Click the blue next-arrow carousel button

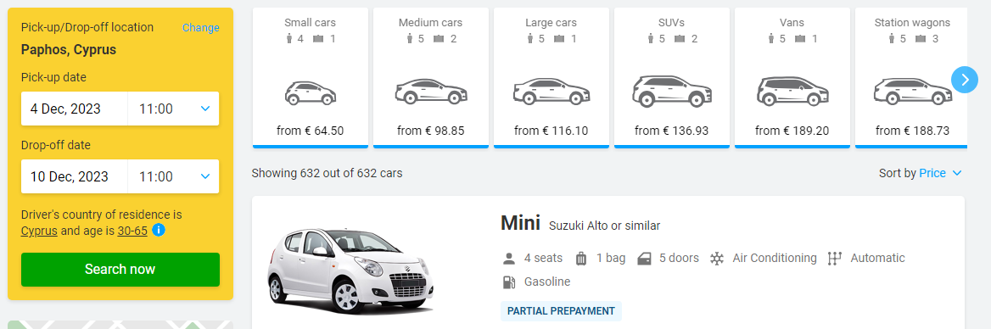click(x=965, y=80)
